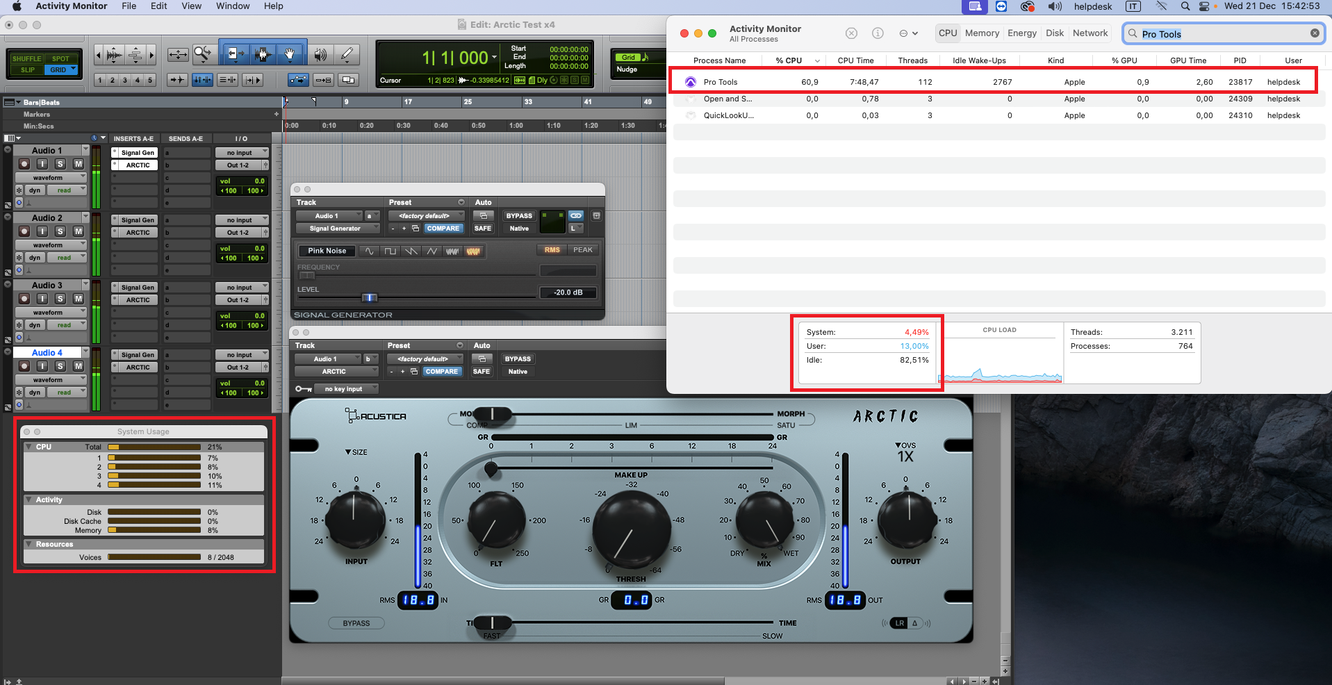Click BYPASS in the Signal Generator header

(519, 216)
